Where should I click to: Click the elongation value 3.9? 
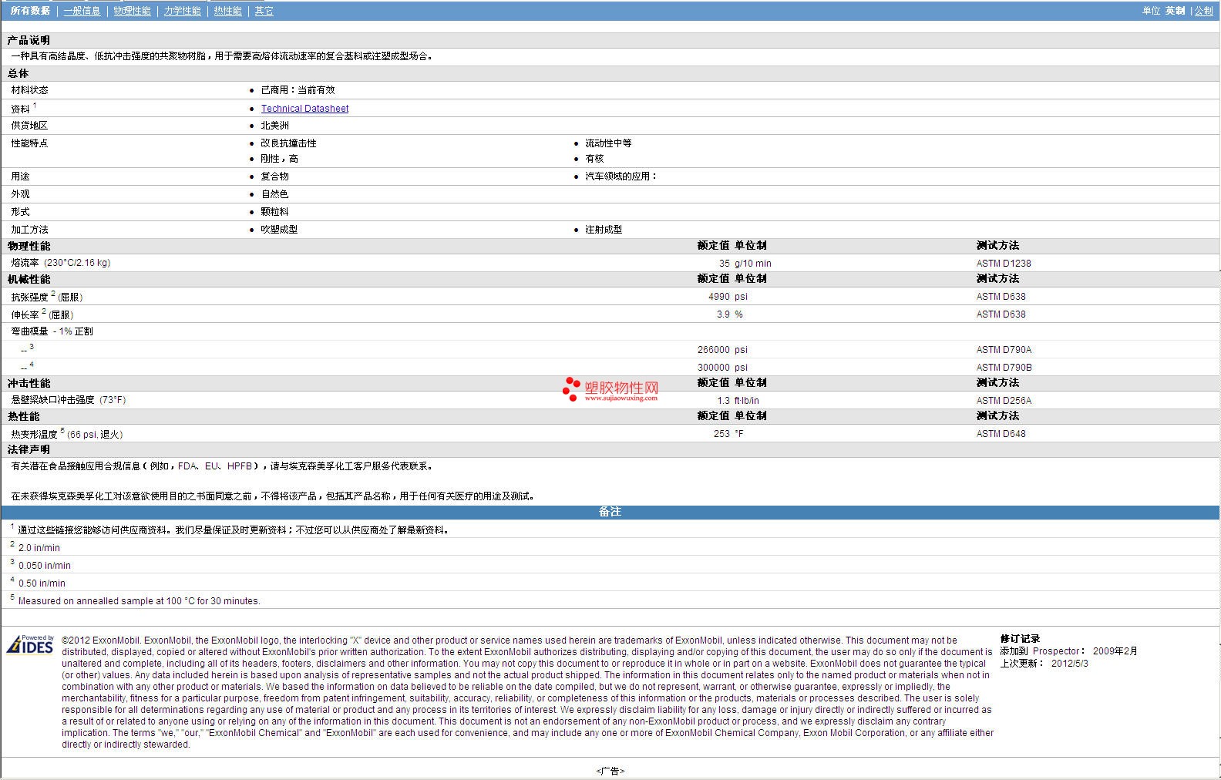723,314
